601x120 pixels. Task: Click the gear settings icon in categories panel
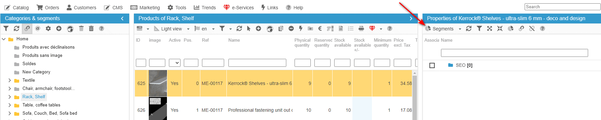(x=48, y=28)
